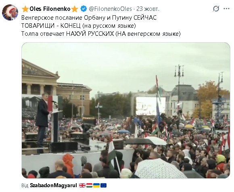Open Grok explain icon near date
Screen dimensions: 234x192
[216, 8]
